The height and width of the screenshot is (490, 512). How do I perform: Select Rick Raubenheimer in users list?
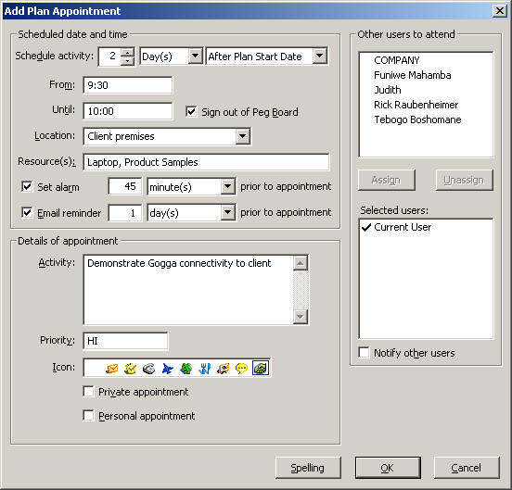coord(416,105)
